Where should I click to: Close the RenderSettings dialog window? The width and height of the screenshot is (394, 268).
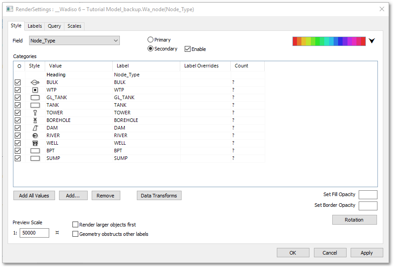(381, 9)
